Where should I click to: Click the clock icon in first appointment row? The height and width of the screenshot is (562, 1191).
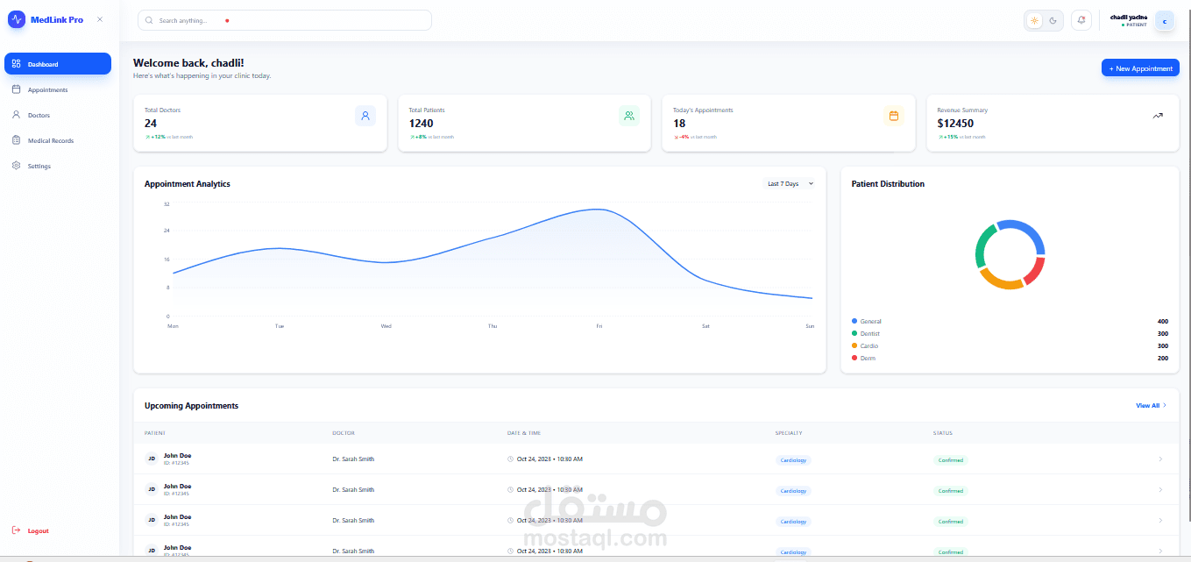tap(511, 459)
